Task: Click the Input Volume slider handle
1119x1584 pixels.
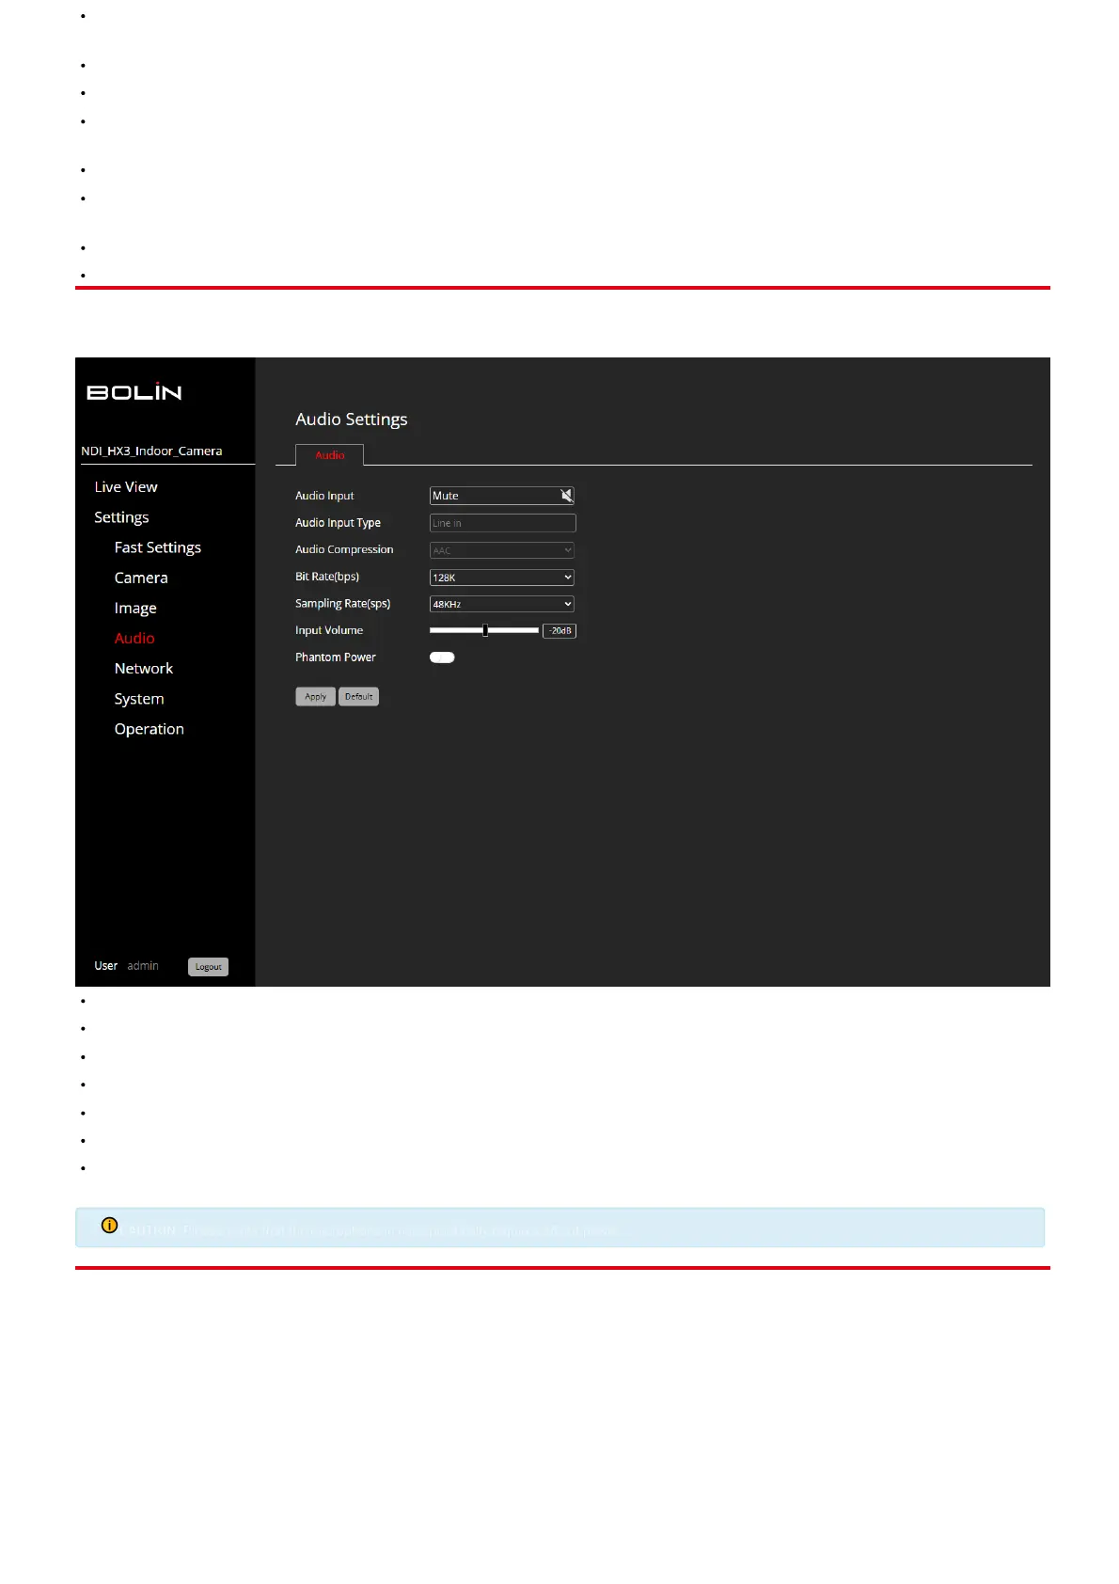Action: pos(485,630)
